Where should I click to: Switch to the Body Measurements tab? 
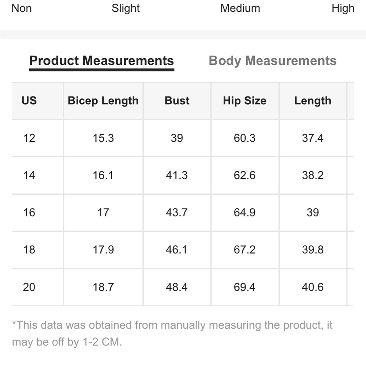(x=272, y=61)
